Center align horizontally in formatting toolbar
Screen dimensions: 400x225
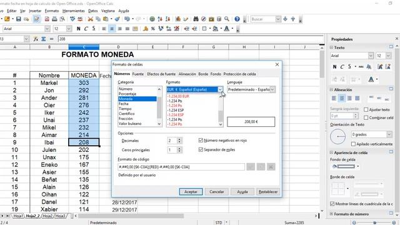pyautogui.click(x=112, y=29)
